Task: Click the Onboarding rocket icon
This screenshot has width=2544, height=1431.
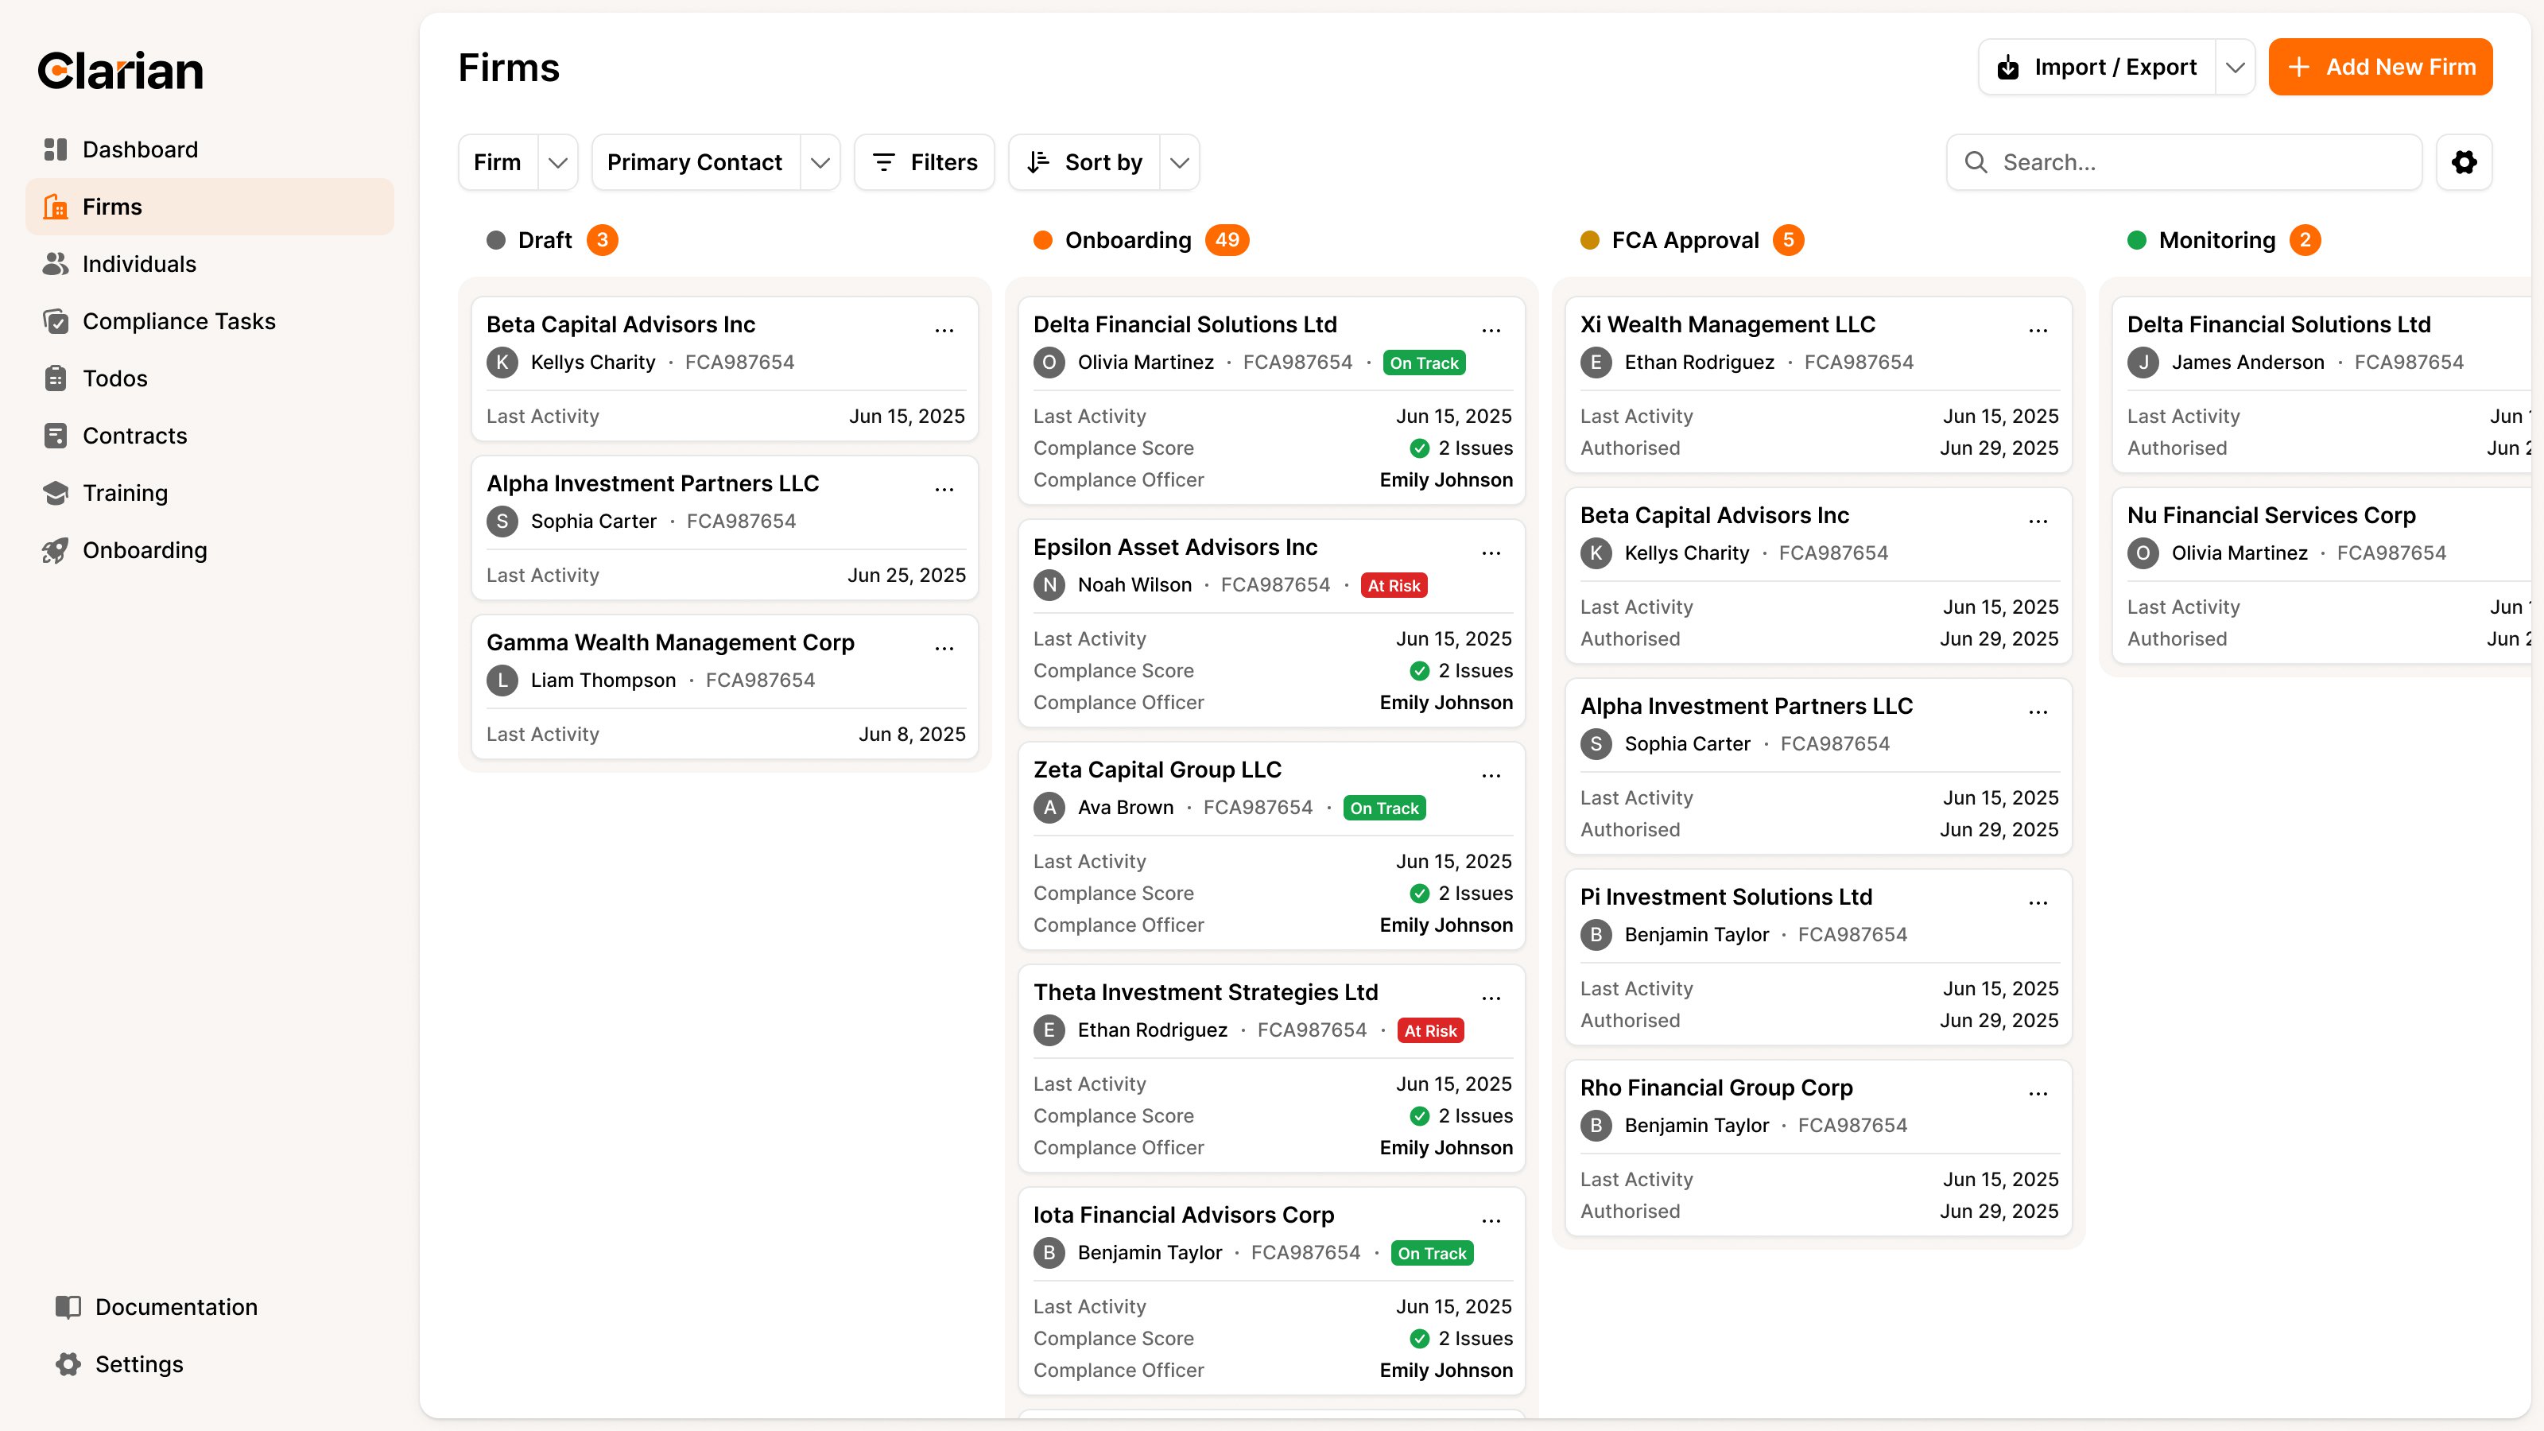Action: click(x=56, y=550)
